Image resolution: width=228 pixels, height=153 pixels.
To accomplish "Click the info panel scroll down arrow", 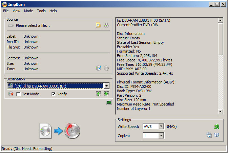I will click(221, 112).
